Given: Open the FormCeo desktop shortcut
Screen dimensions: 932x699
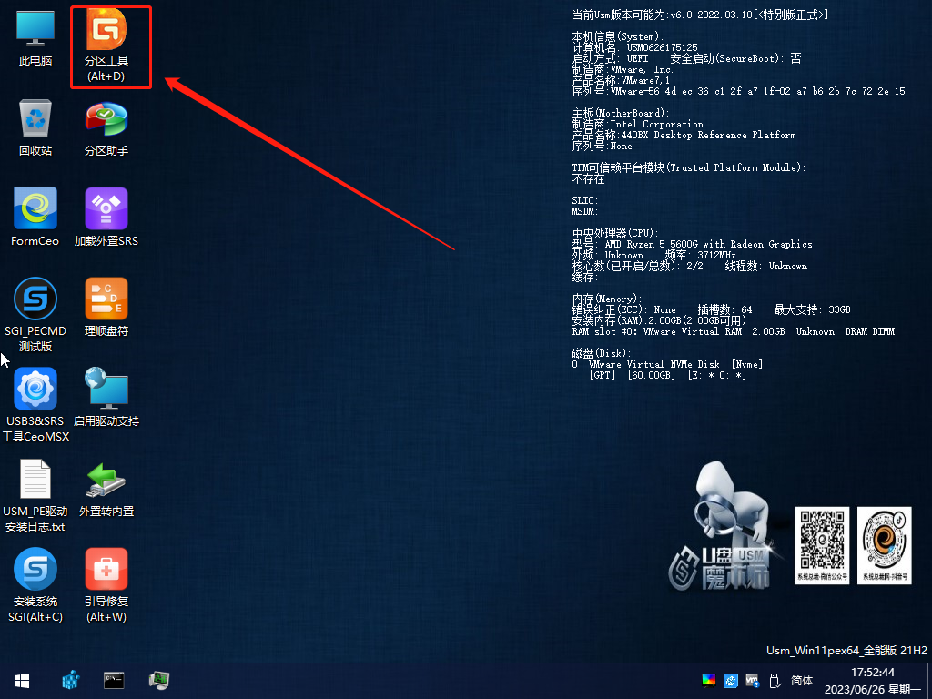Looking at the screenshot, I should [x=35, y=218].
